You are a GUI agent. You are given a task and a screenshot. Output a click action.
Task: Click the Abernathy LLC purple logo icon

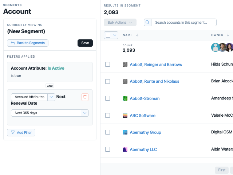[x=125, y=149]
